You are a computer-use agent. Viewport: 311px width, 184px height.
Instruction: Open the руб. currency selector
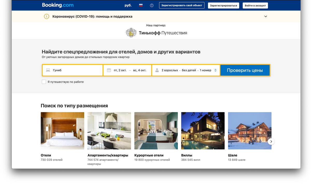coord(128,5)
